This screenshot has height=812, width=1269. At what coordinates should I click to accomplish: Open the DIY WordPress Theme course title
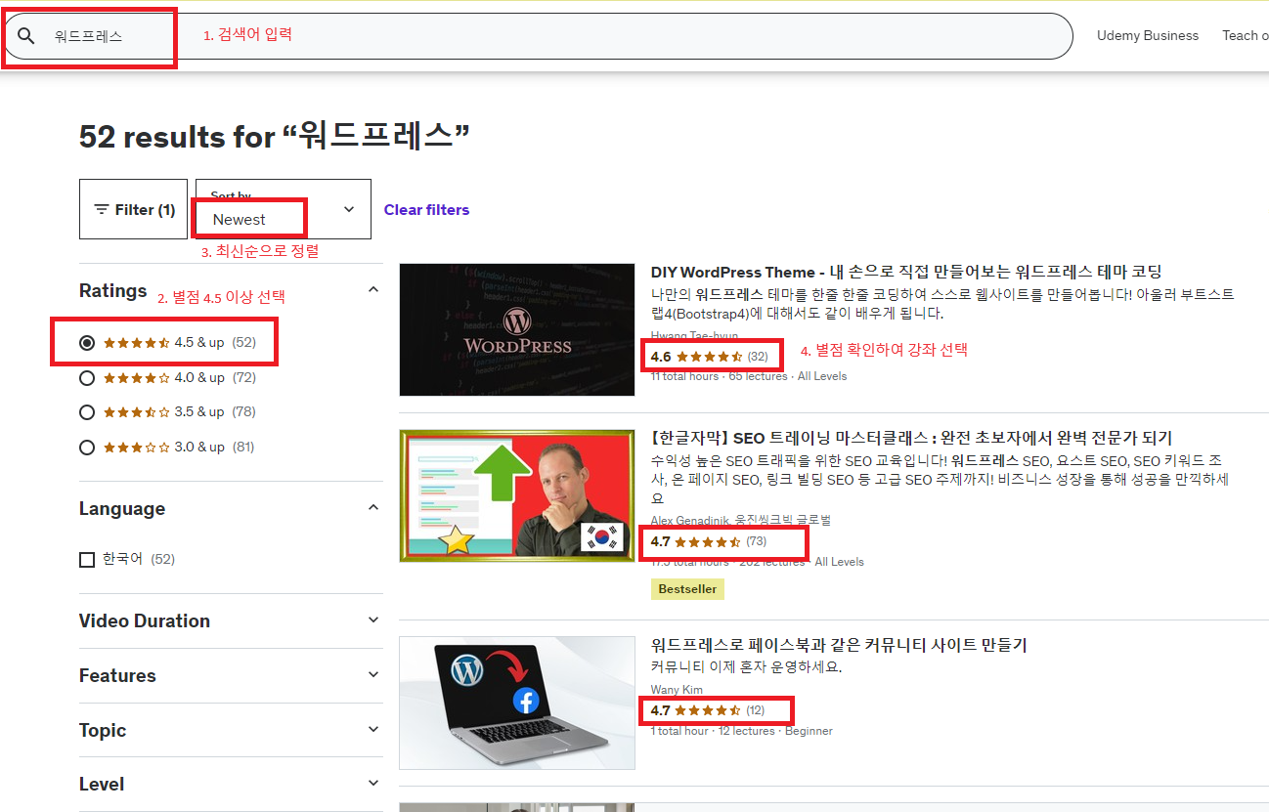[x=906, y=272]
